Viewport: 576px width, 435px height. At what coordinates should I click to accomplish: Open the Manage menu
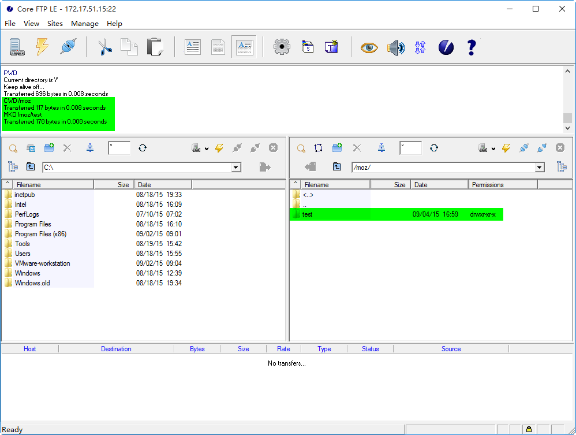coord(84,24)
